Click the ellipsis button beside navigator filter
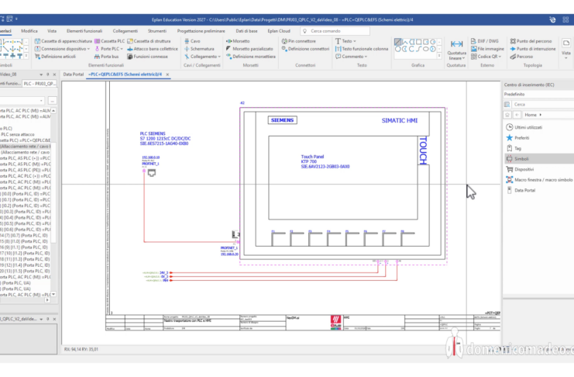The height and width of the screenshot is (377, 574). pos(53,101)
